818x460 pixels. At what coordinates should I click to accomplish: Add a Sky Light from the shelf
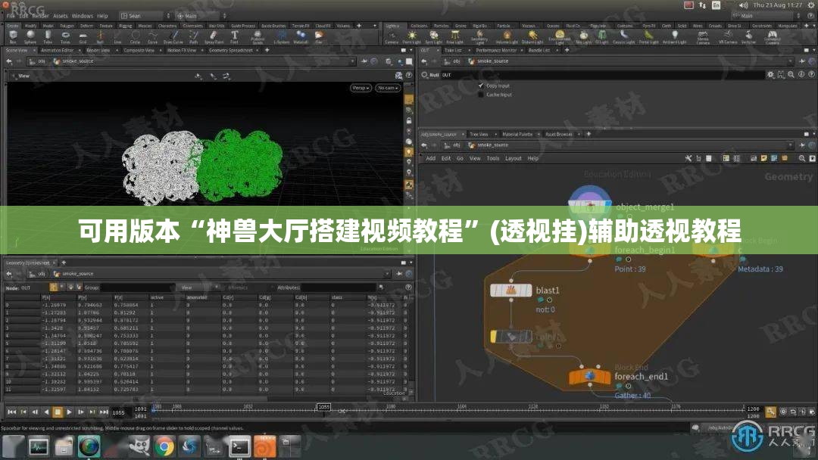tap(583, 37)
